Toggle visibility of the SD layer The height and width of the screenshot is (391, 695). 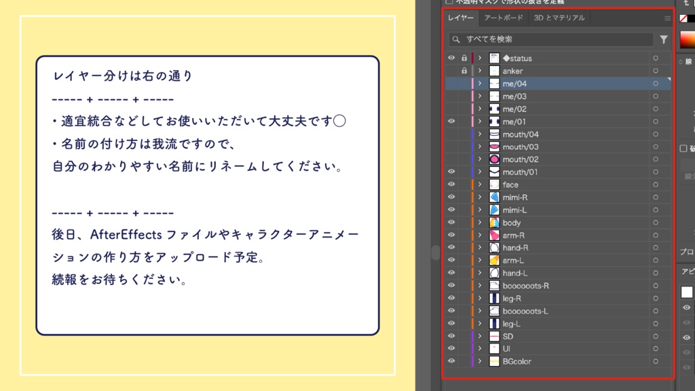coord(451,336)
